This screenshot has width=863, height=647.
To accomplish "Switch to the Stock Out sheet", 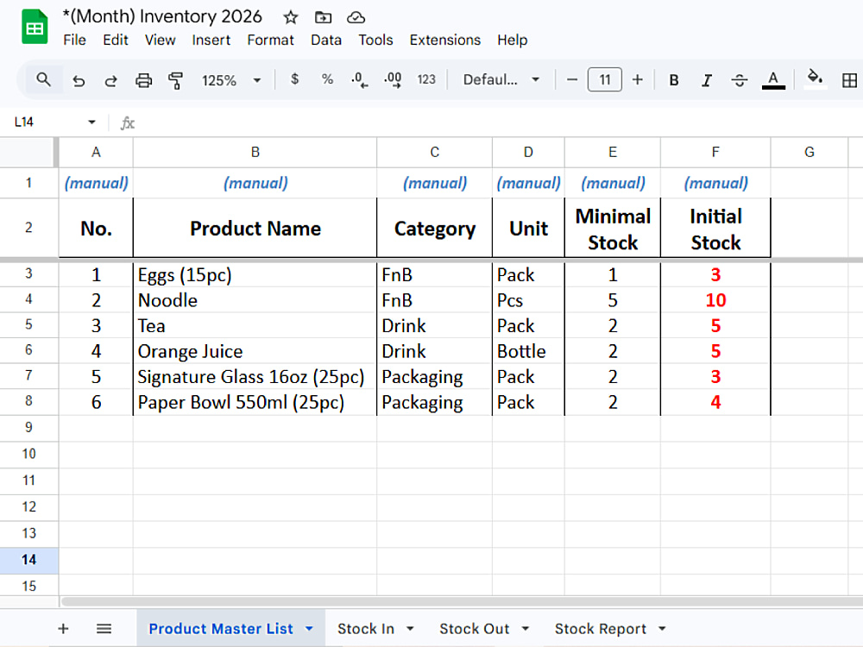I will 475,628.
